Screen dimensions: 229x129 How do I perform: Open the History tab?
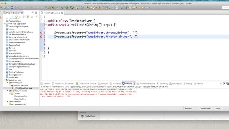[x=188, y=83]
